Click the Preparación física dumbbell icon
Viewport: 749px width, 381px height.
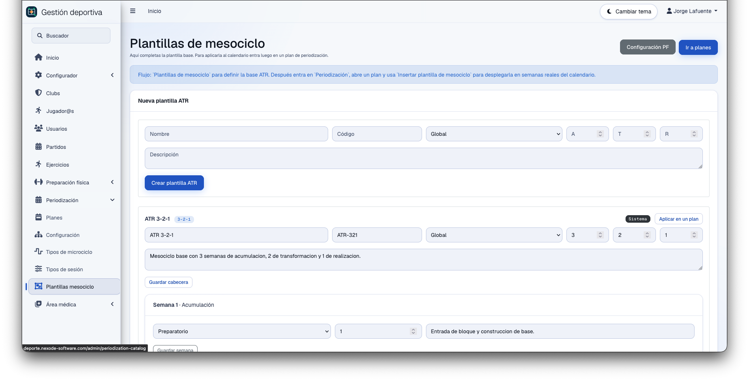coord(38,182)
